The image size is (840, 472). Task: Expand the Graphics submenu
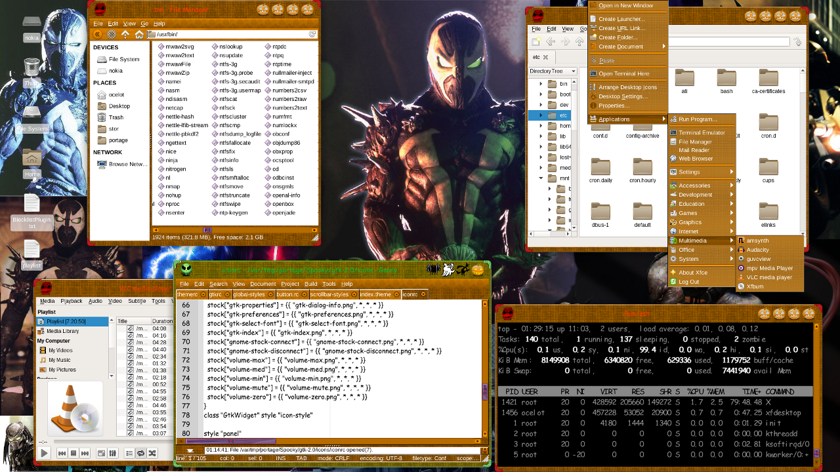[x=702, y=222]
